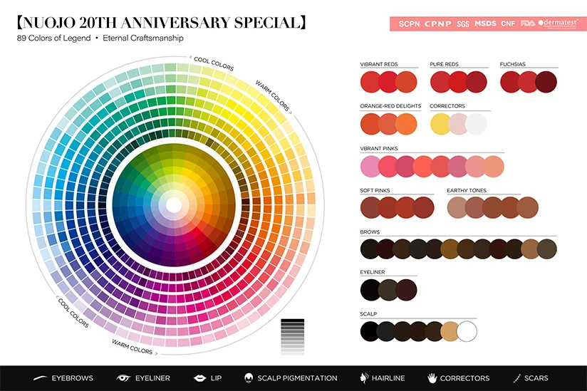Select the pale pink Correctors swatch
The image size is (587, 391).
[457, 124]
